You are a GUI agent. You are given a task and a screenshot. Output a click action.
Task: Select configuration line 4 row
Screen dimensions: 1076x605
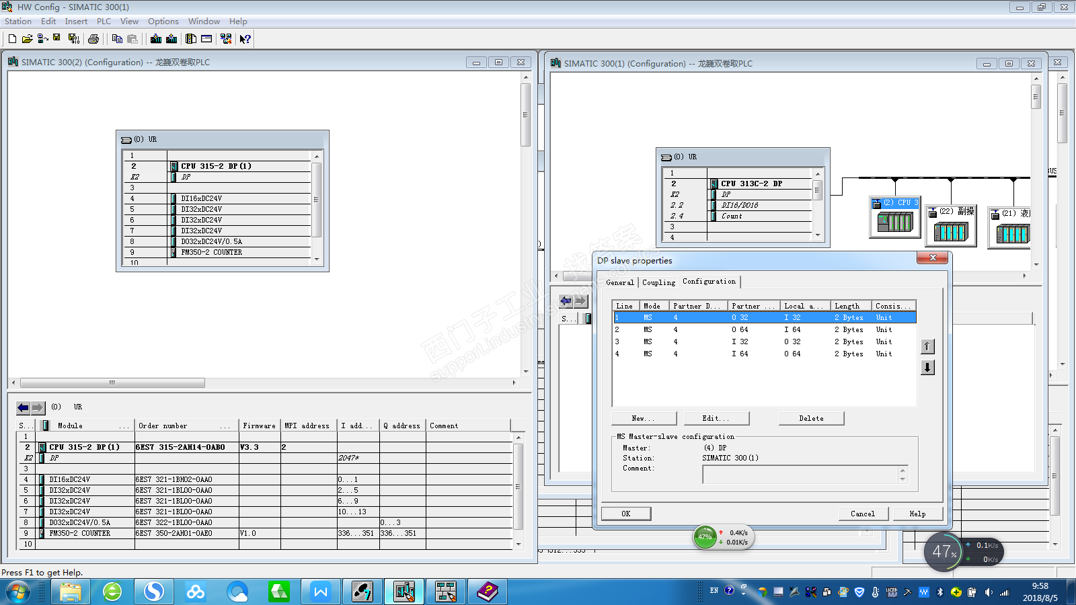point(764,354)
